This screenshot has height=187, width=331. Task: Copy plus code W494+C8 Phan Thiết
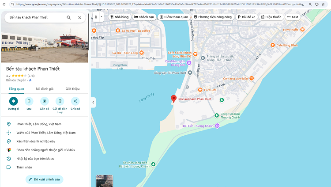[x=46, y=133]
